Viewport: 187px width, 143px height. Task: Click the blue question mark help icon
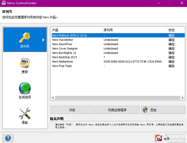point(8,138)
